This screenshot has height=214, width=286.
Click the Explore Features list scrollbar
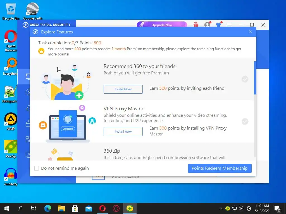(255, 78)
